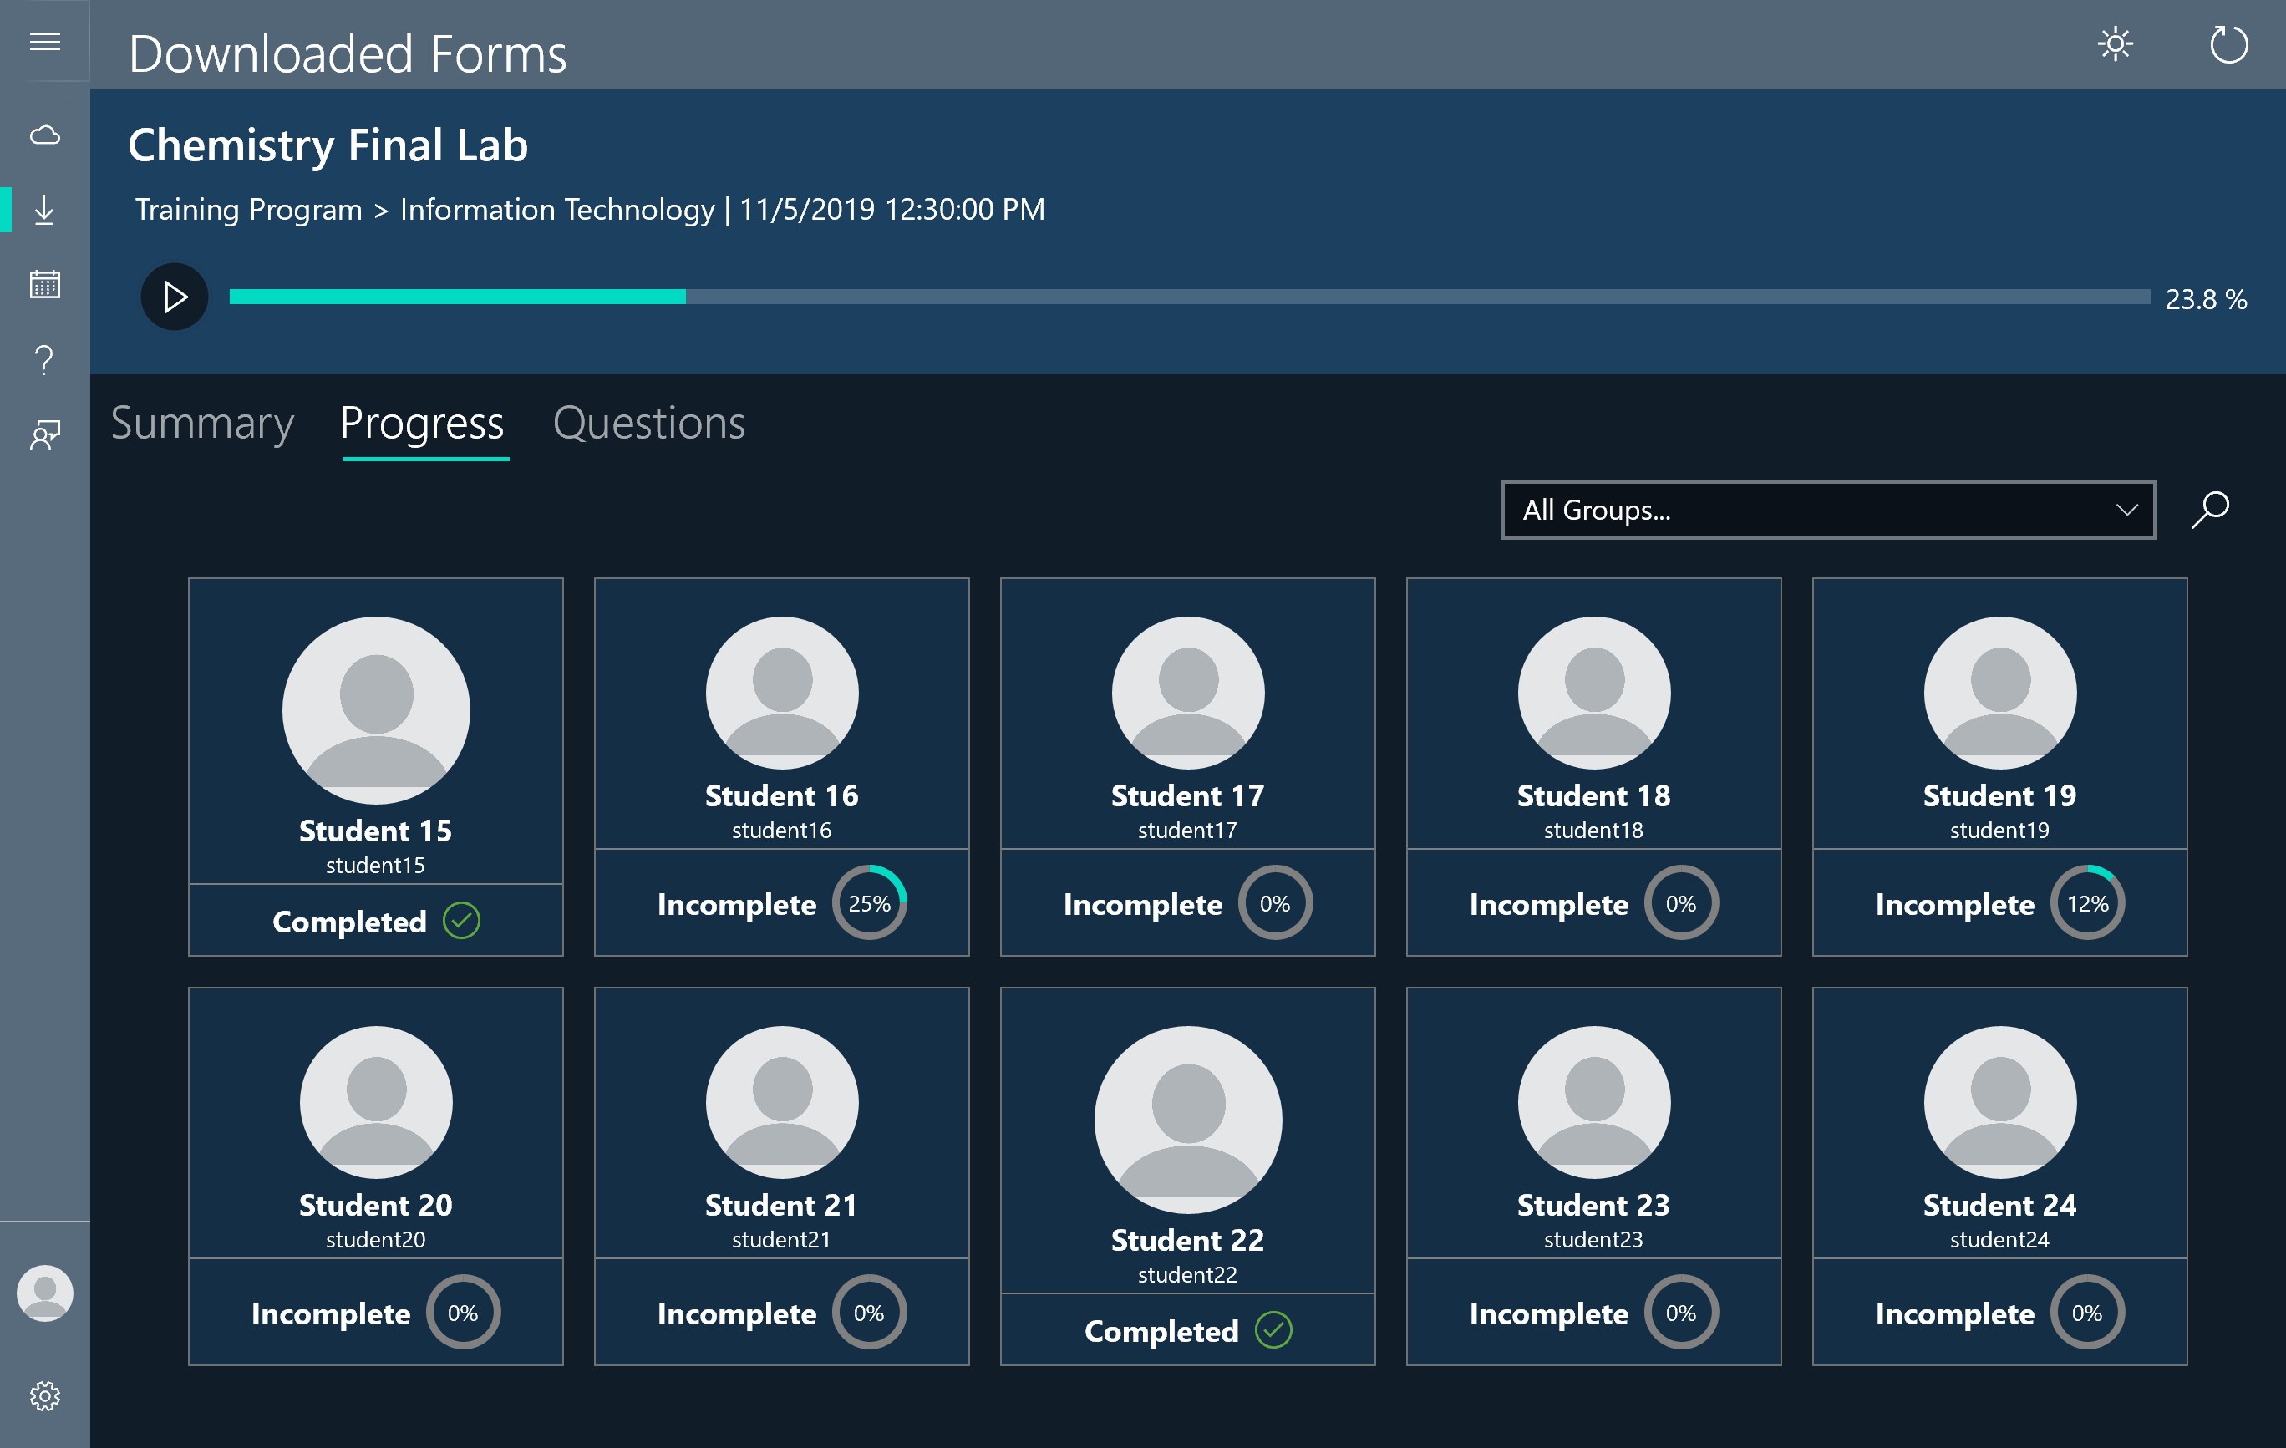Click the search magnifier icon

coord(2209,510)
